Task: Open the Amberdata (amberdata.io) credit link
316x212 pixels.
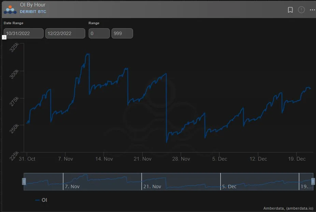Action: point(288,208)
